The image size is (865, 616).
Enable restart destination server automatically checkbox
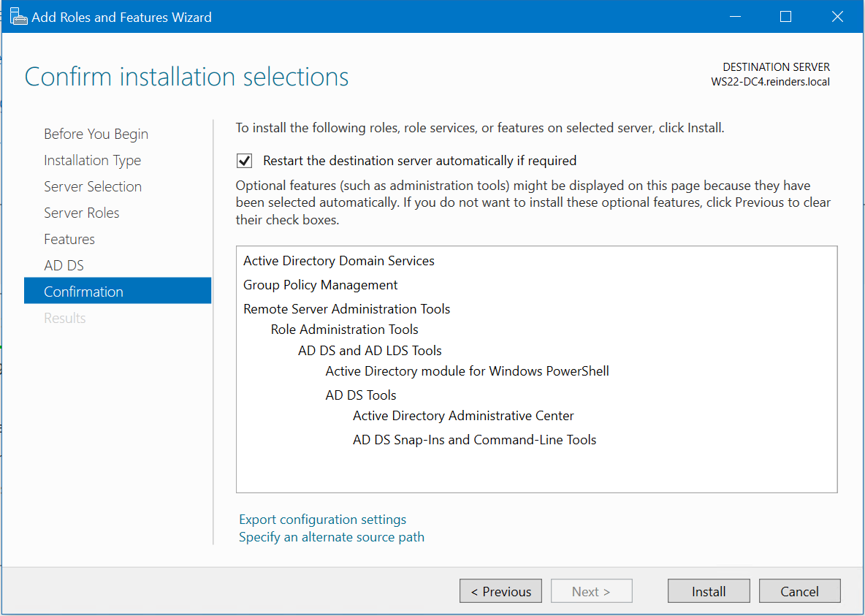point(244,161)
